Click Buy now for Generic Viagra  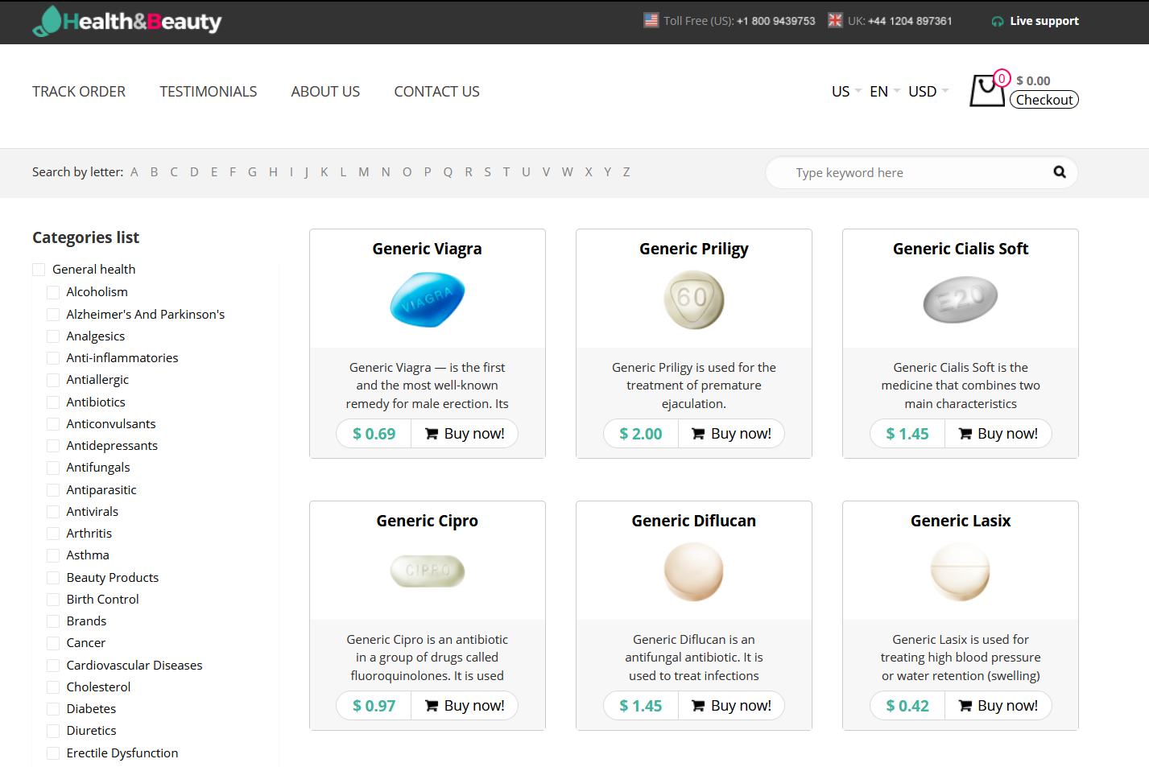[465, 434]
